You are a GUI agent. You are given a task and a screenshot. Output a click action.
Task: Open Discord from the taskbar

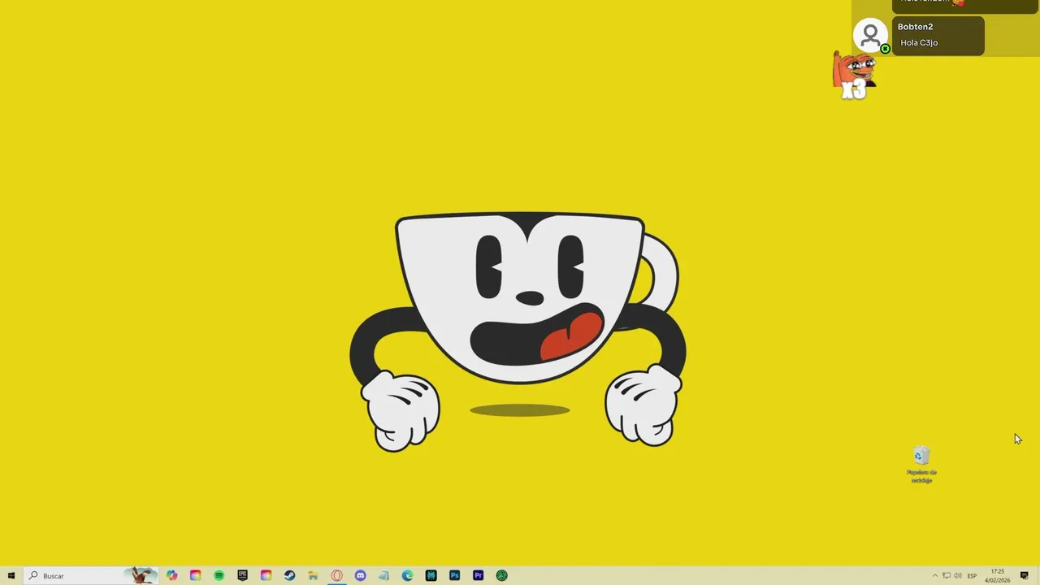tap(360, 575)
